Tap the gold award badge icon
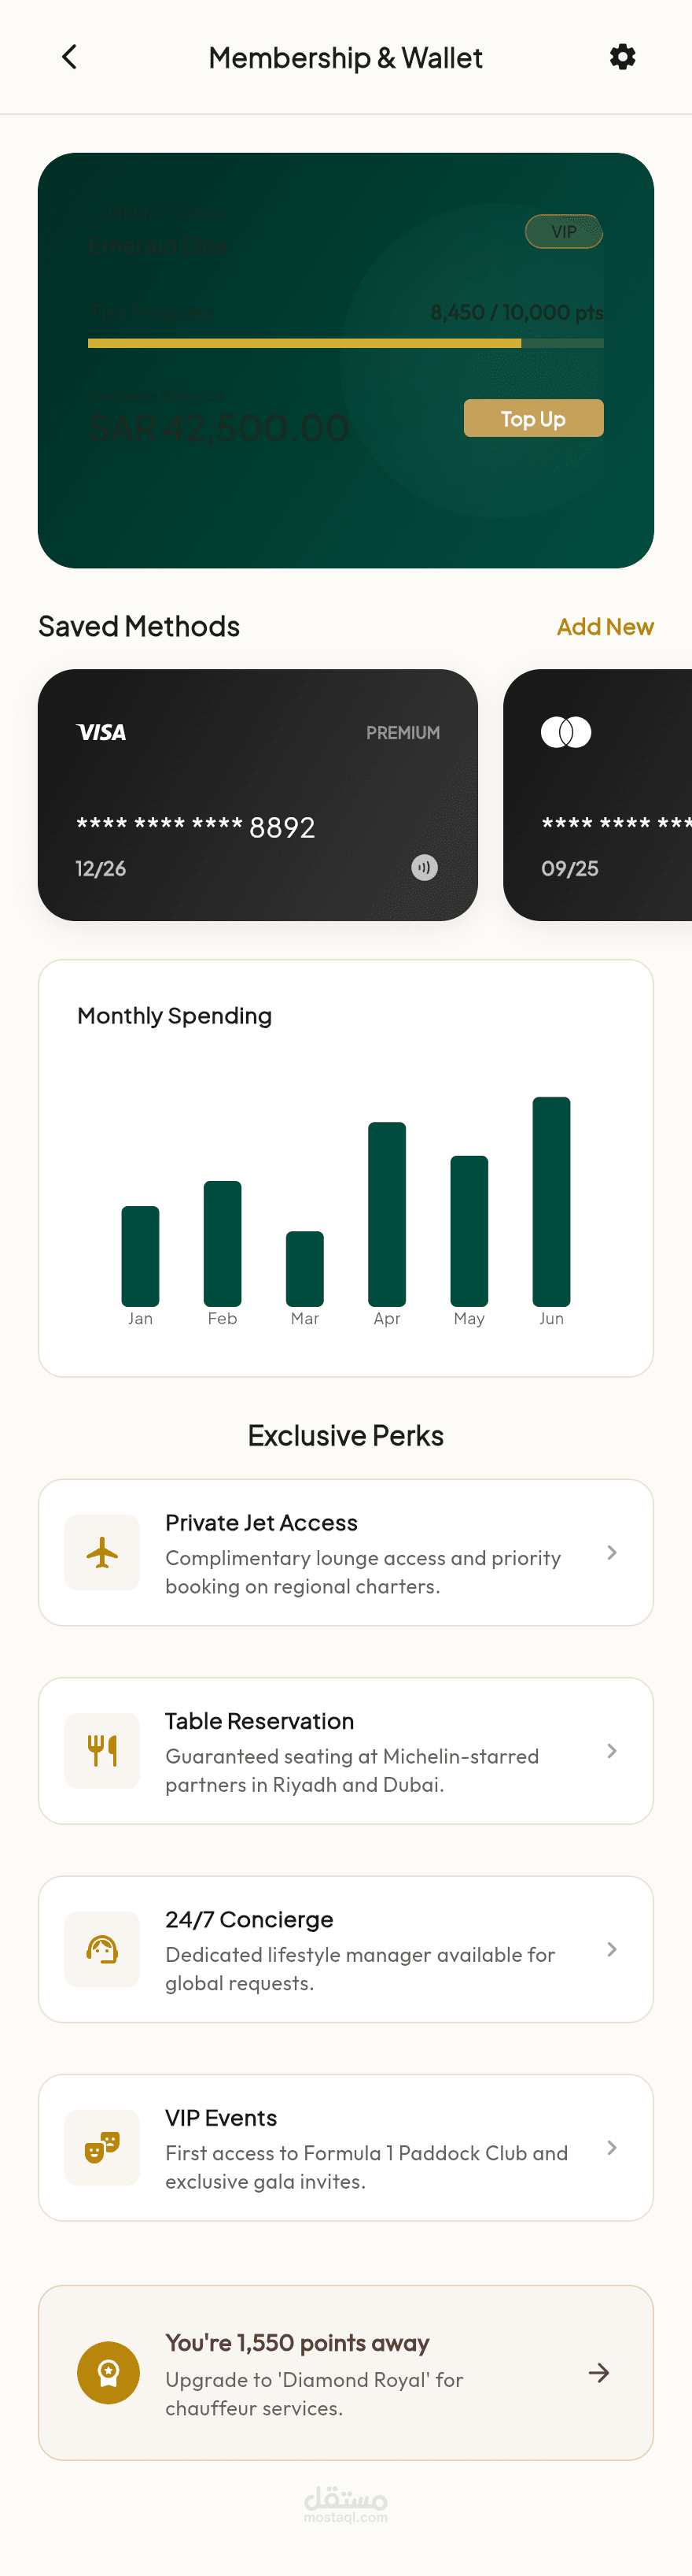Screen dimensions: 692x2576 point(108,2372)
